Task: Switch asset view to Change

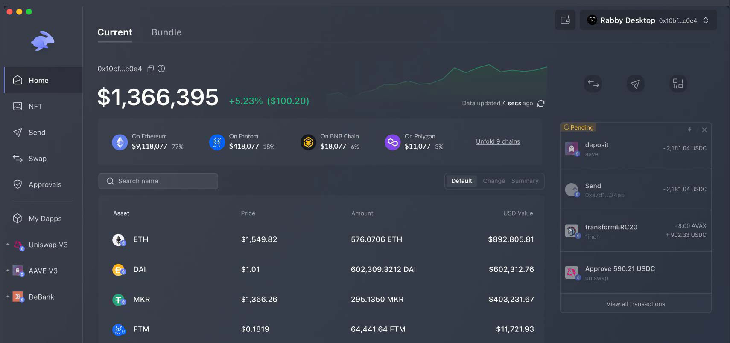Action: [x=493, y=181]
